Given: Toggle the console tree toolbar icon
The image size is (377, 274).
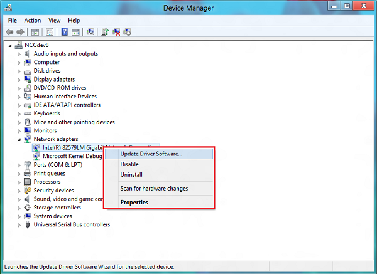Looking at the screenshot, I should click(35, 32).
